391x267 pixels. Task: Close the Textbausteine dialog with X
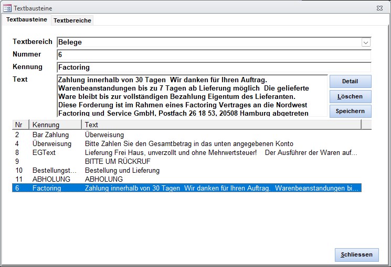click(x=379, y=8)
